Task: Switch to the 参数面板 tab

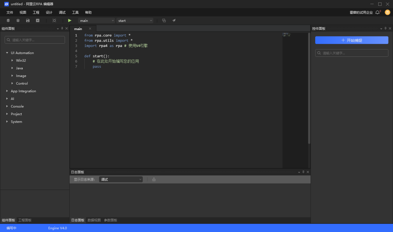Action: point(111,220)
